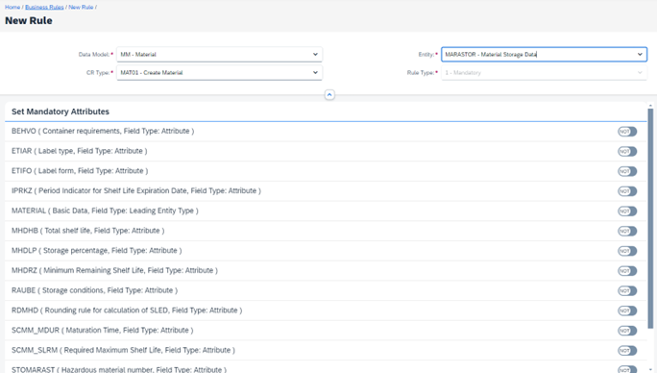
Task: Select the STOMARAST Hazardous material number row text
Action: pos(119,369)
